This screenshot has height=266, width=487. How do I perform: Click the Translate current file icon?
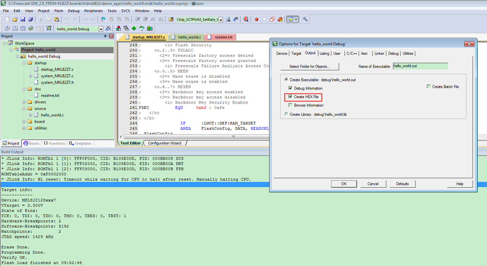click(7, 29)
